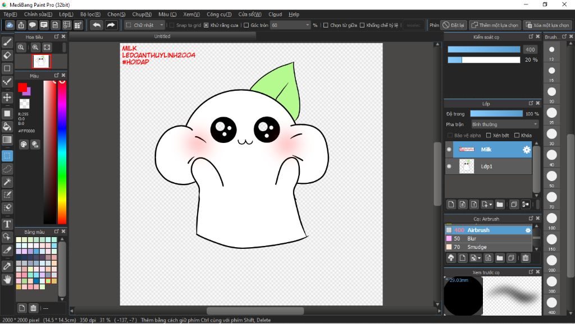
Task: Enable Góc tròn checkbox
Action: pos(247,25)
